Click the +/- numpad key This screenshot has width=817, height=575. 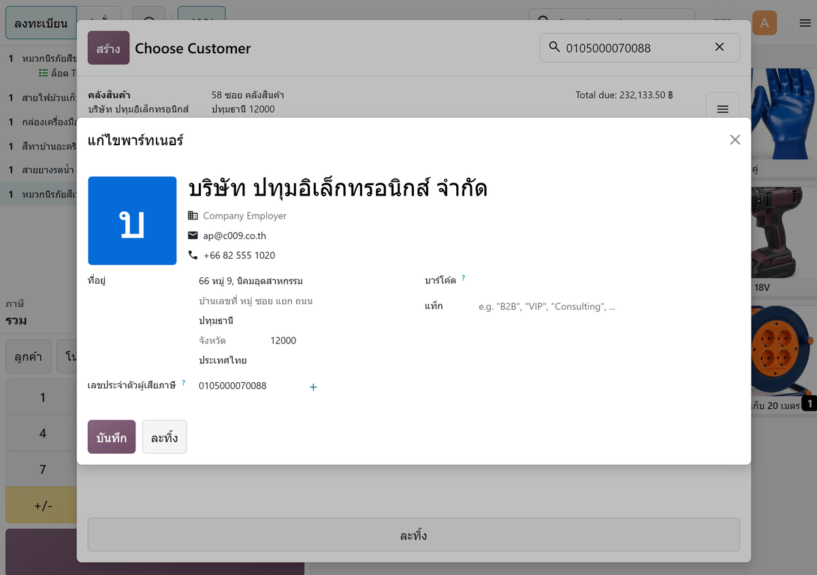(x=42, y=506)
